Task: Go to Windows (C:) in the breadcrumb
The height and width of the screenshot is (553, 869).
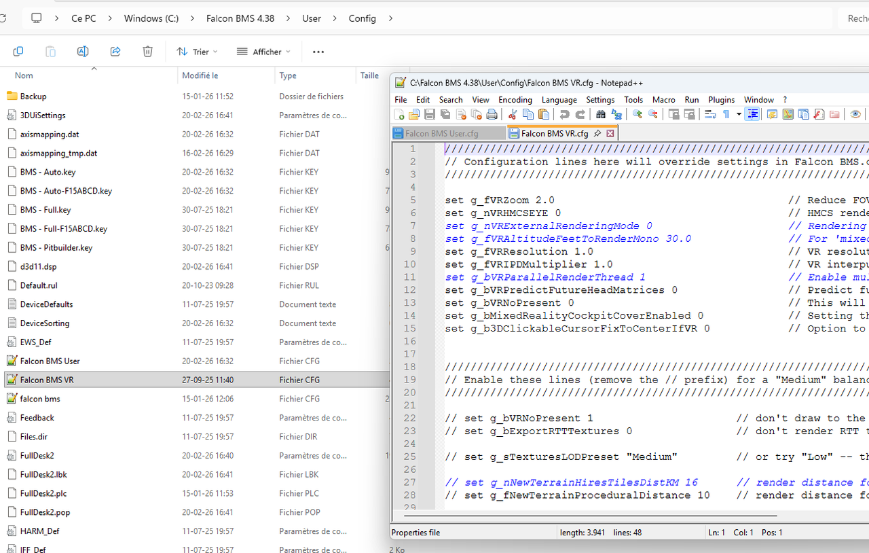Action: 151,18
